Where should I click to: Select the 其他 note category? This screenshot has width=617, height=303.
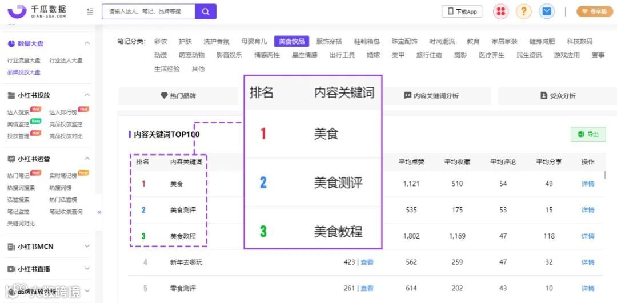(198, 69)
